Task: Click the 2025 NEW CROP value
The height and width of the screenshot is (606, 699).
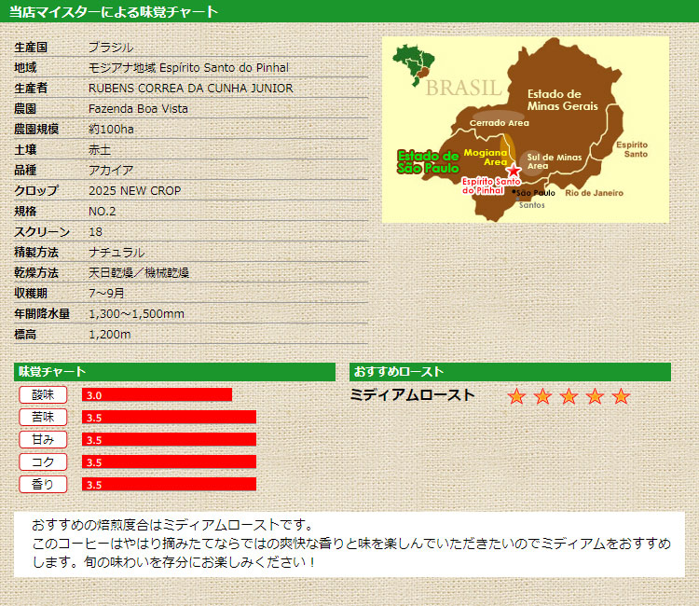Action: point(134,191)
